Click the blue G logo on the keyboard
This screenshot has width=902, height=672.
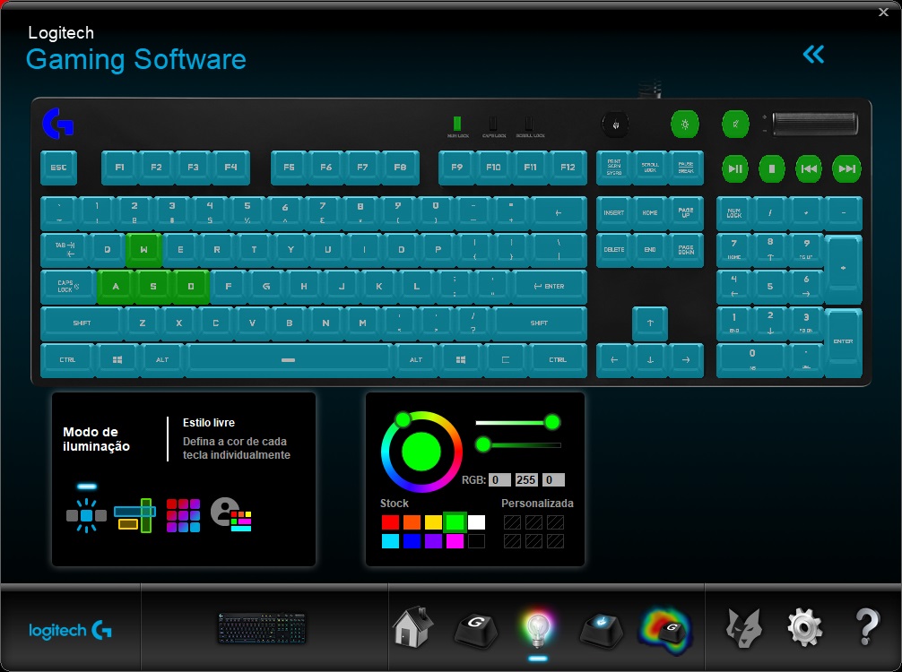(x=58, y=124)
